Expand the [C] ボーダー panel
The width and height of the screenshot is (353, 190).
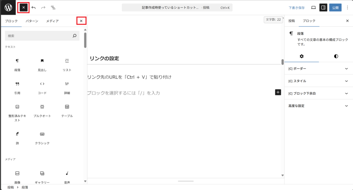click(318, 68)
